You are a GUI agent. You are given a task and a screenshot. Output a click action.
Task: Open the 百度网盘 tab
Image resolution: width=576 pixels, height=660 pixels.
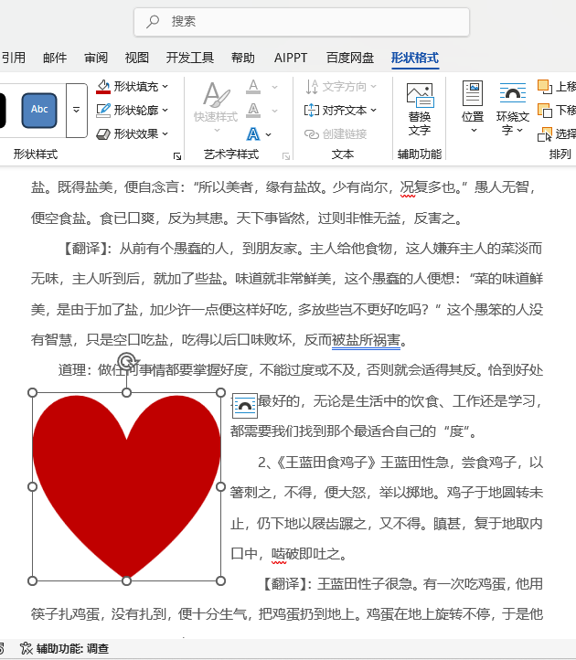click(x=350, y=58)
